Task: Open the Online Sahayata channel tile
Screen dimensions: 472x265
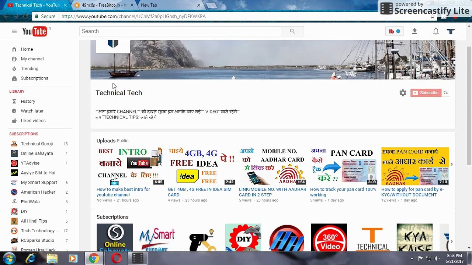Action: point(115,237)
